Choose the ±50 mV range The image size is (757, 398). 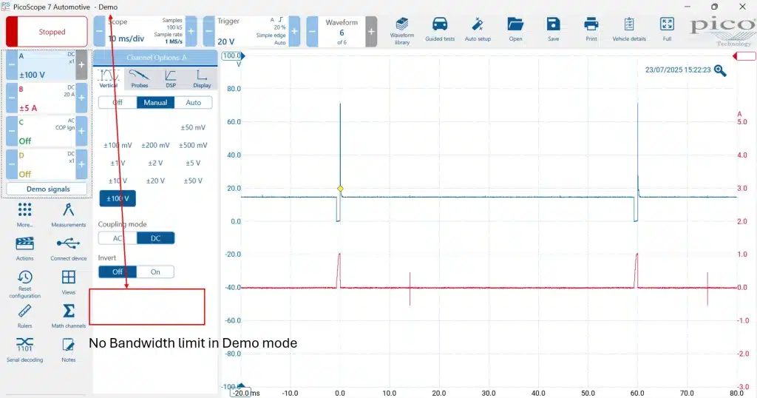point(193,127)
